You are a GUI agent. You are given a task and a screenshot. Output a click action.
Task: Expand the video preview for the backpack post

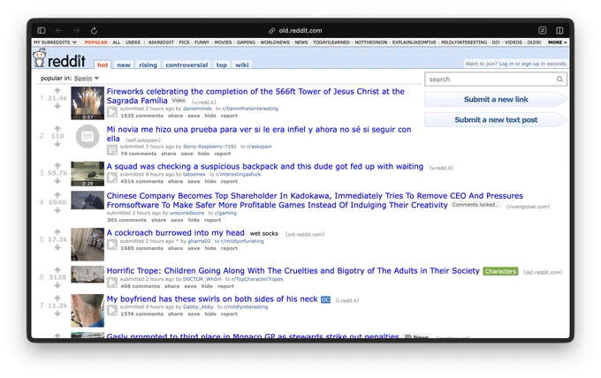tap(112, 178)
